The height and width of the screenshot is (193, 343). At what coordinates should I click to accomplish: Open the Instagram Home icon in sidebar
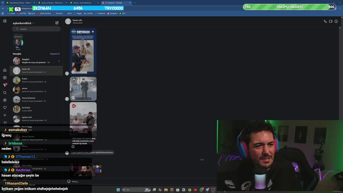pyautogui.click(x=5, y=70)
